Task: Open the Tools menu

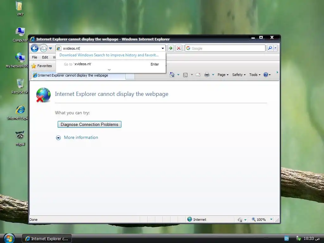Action: pyautogui.click(x=255, y=75)
